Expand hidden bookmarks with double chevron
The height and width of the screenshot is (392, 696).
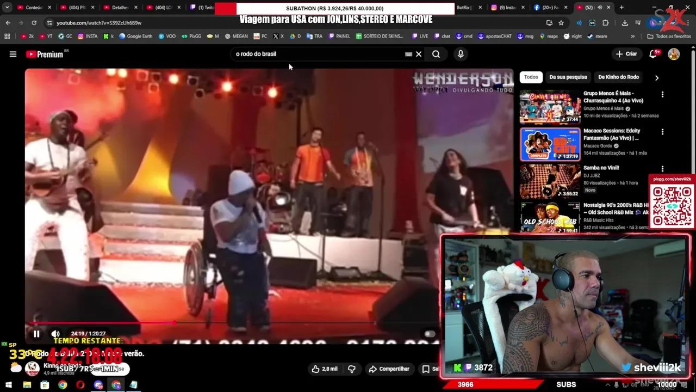click(x=632, y=36)
